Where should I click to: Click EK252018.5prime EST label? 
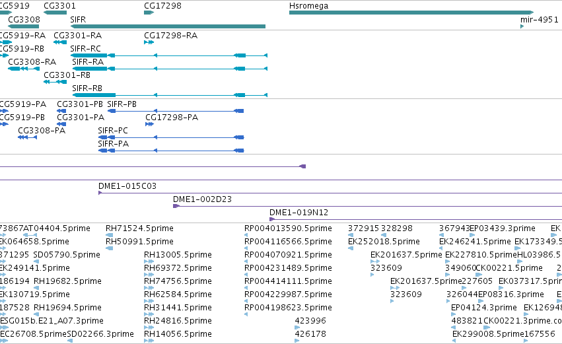(x=384, y=242)
